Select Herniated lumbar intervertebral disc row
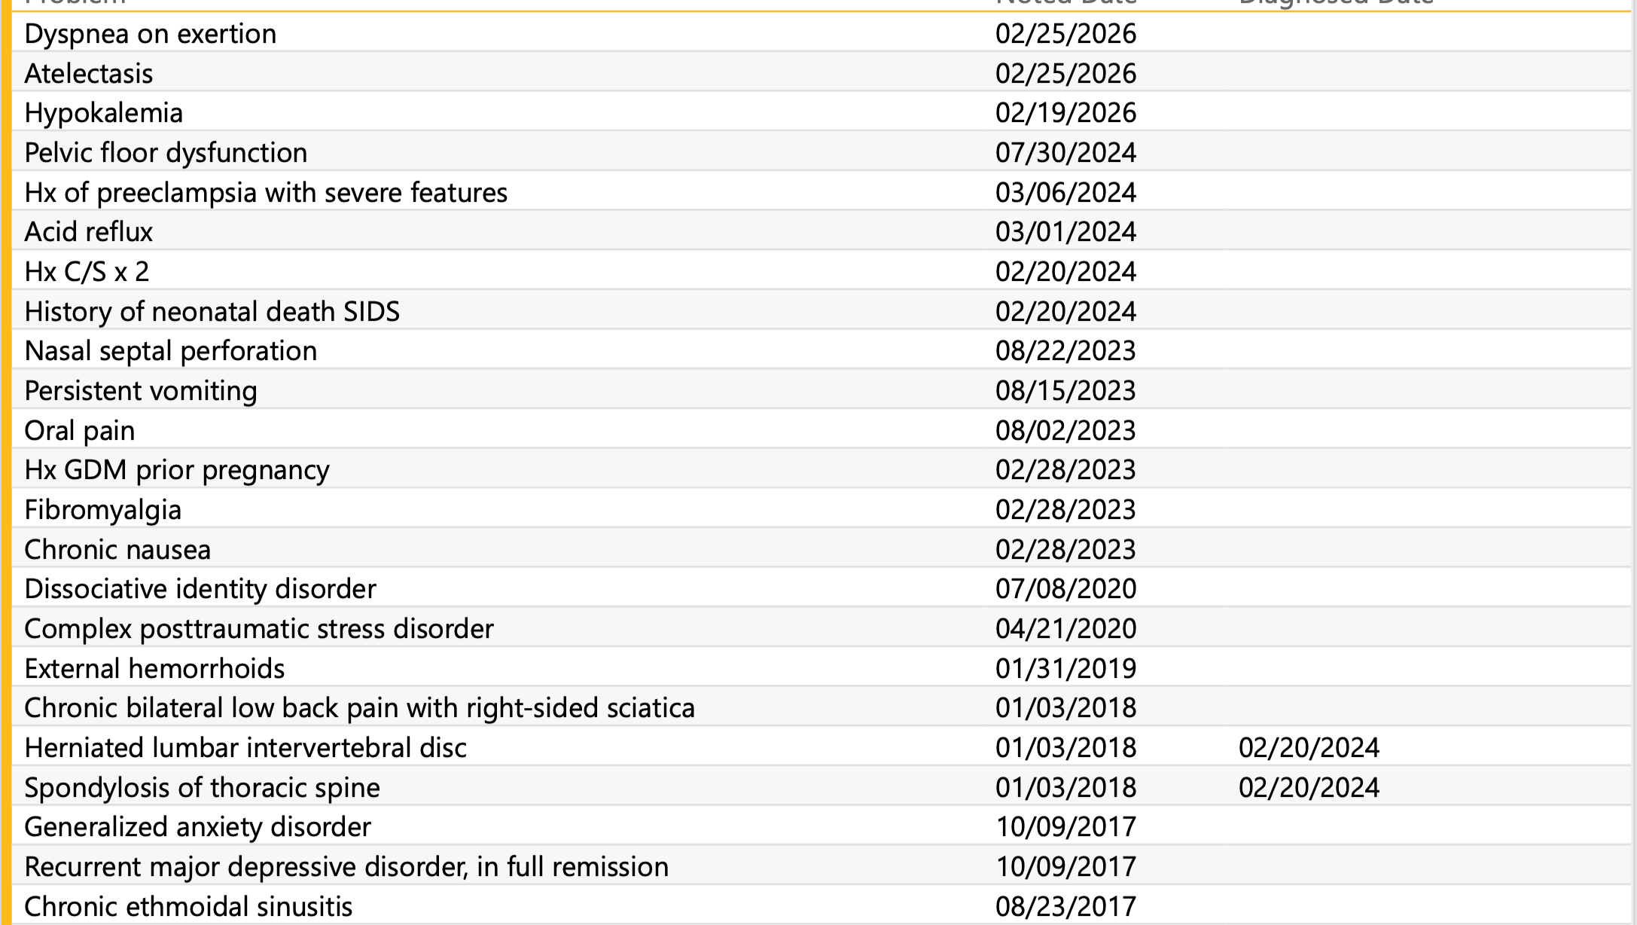Image resolution: width=1637 pixels, height=925 pixels. [245, 748]
